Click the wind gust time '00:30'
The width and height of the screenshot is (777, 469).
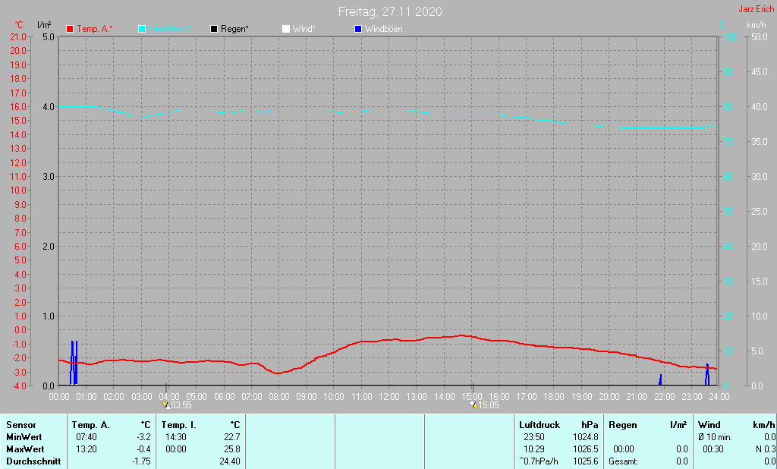(x=713, y=449)
